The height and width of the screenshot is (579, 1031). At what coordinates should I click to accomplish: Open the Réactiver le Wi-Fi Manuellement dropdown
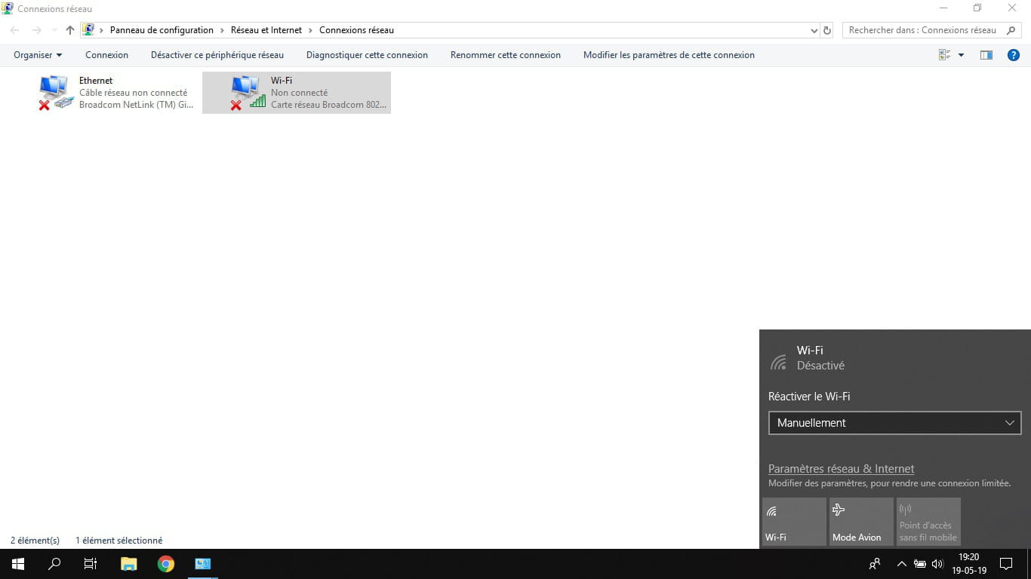tap(894, 423)
